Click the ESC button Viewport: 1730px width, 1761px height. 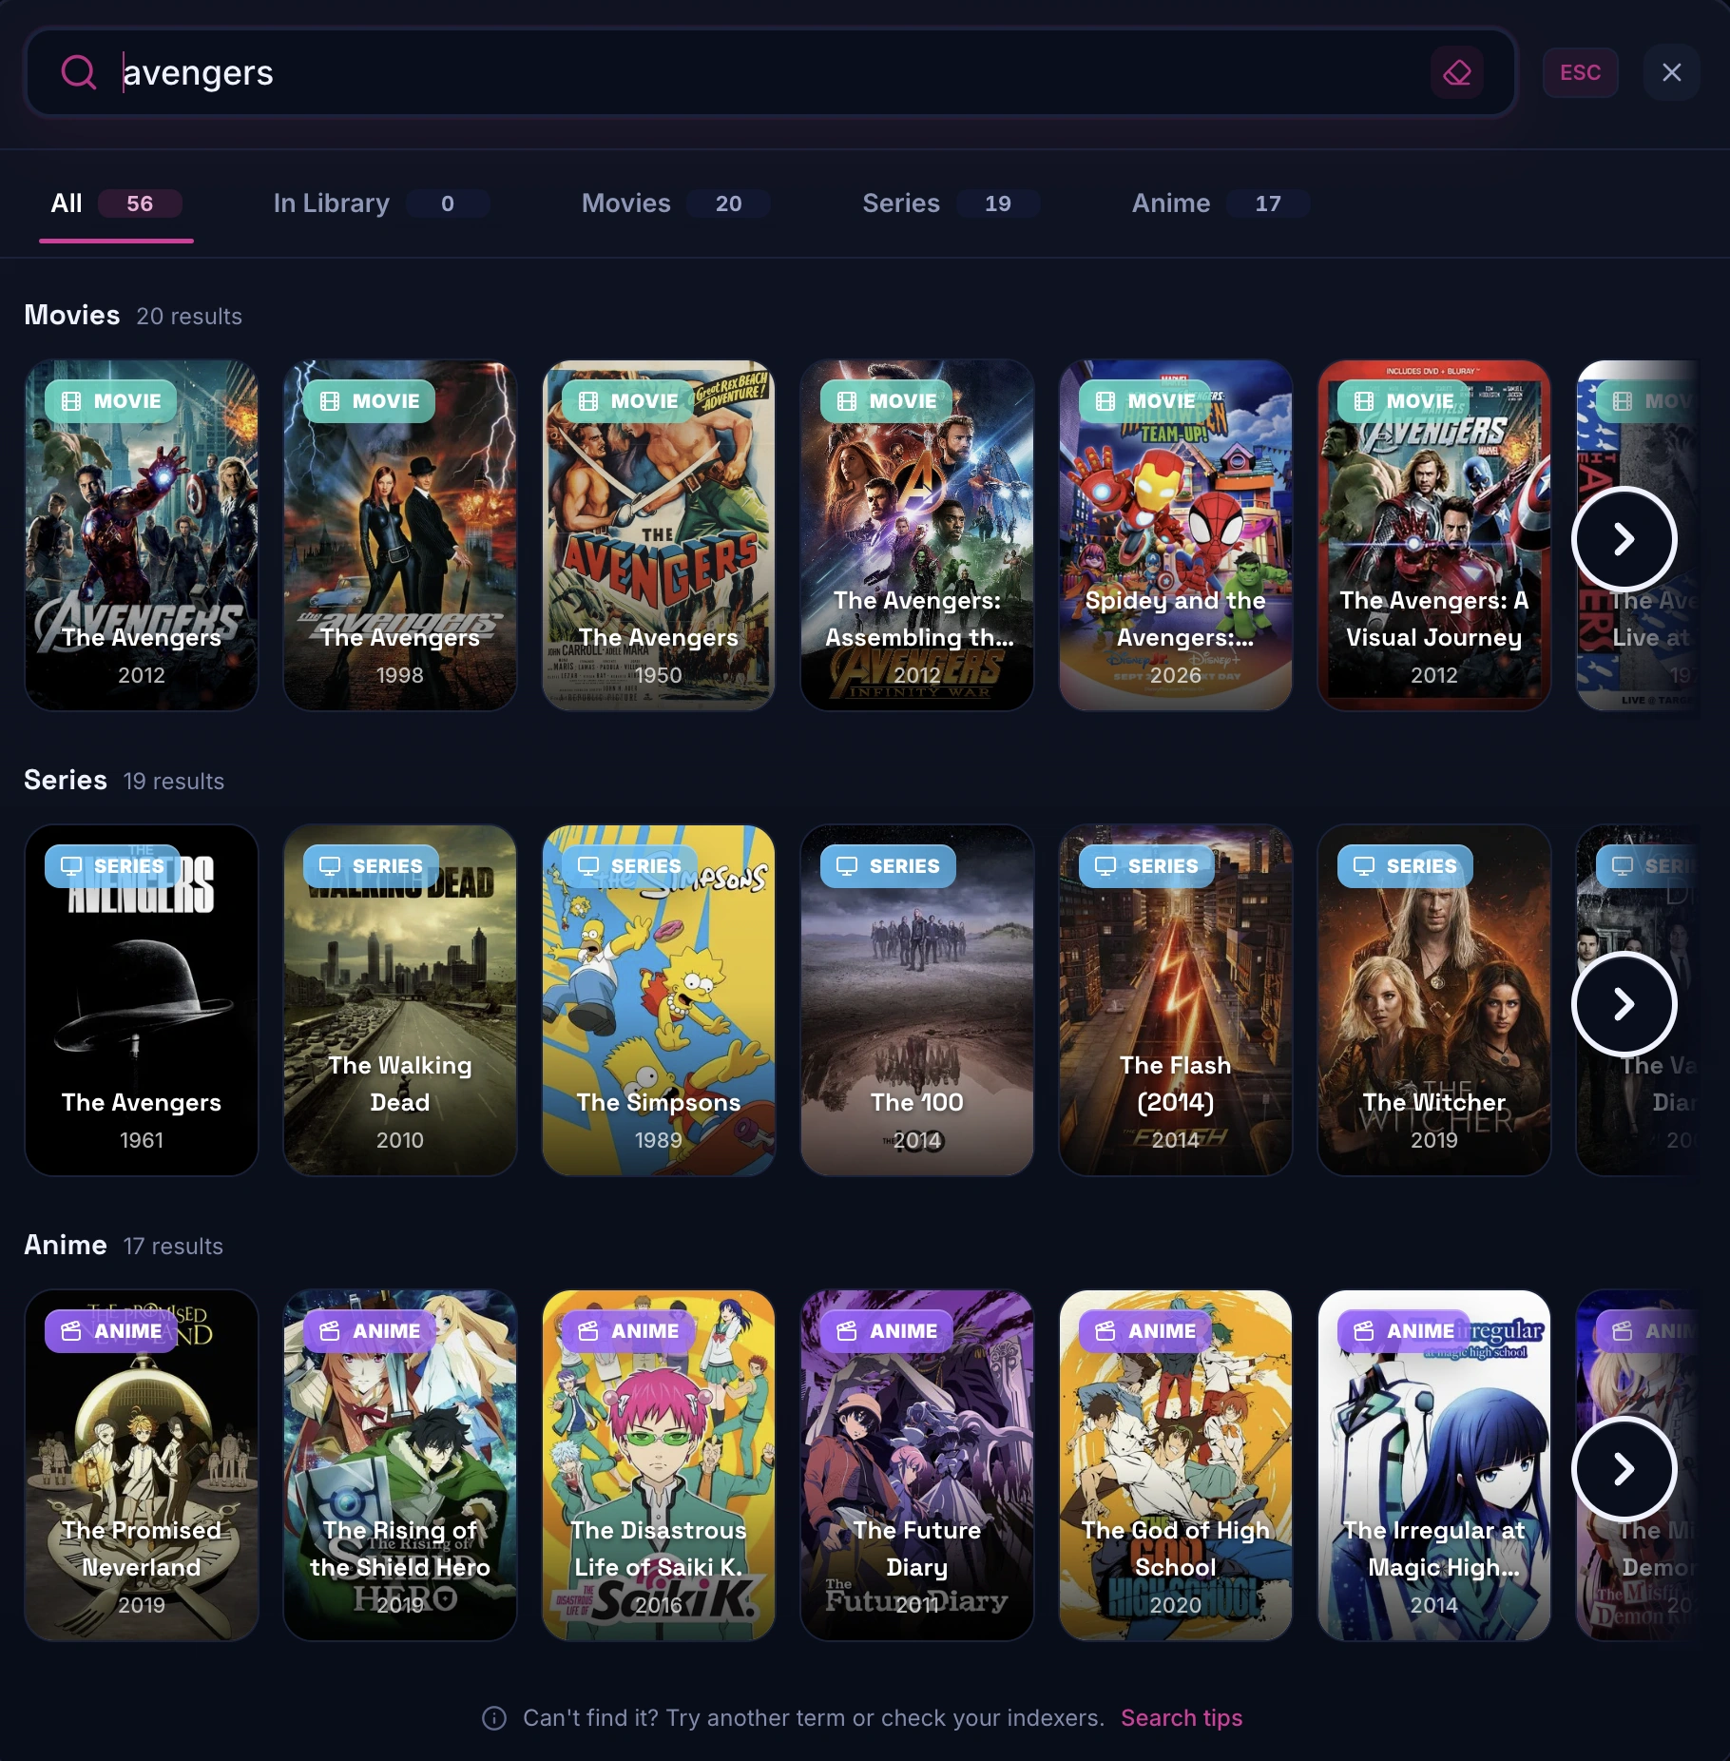click(1580, 72)
